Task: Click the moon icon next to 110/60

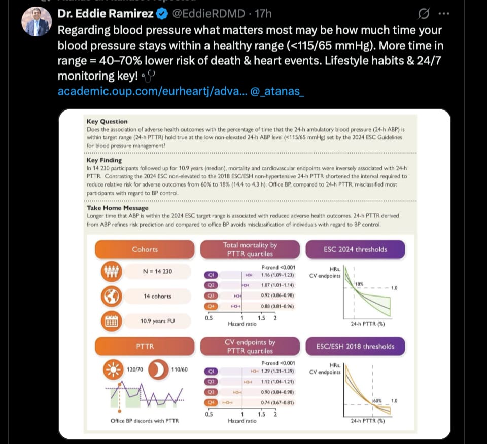Action: pyautogui.click(x=158, y=369)
